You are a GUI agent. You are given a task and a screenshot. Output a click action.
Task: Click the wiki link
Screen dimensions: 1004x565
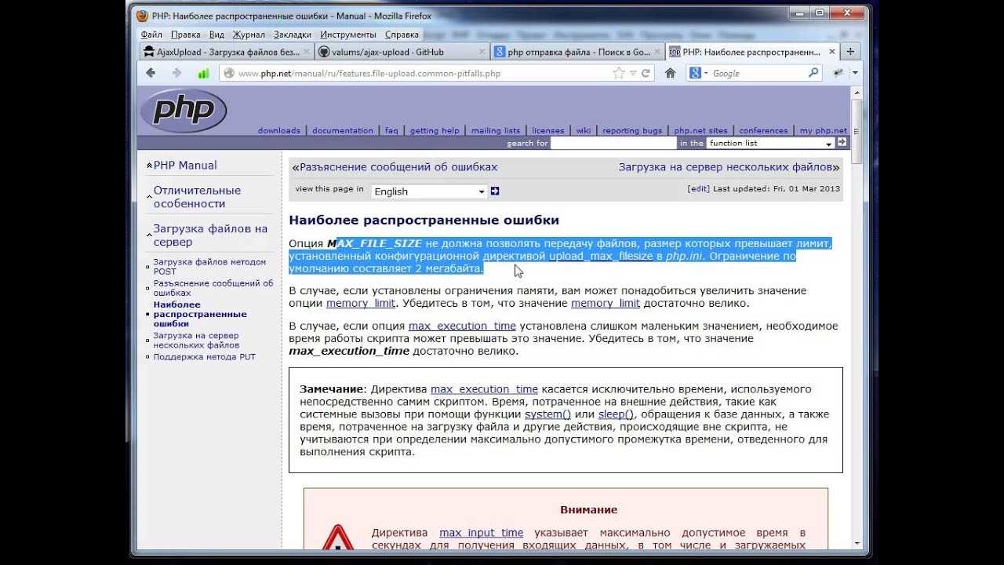click(x=584, y=130)
